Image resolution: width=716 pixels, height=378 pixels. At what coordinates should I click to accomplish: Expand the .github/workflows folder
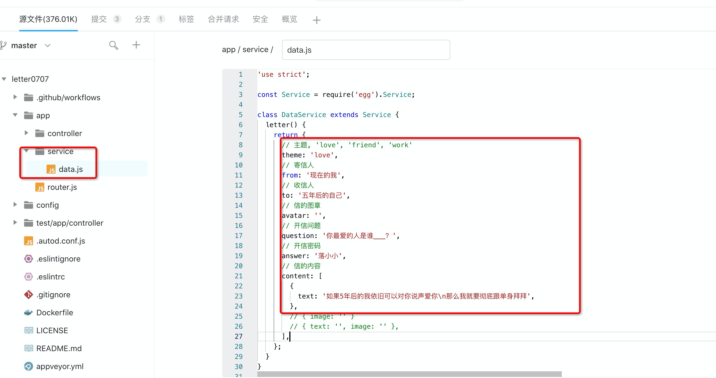pos(15,97)
